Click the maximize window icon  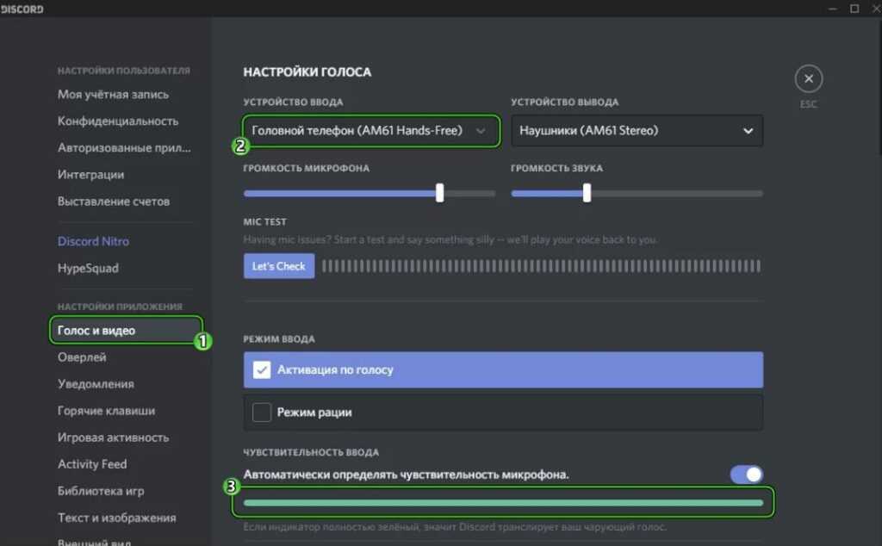click(x=854, y=9)
